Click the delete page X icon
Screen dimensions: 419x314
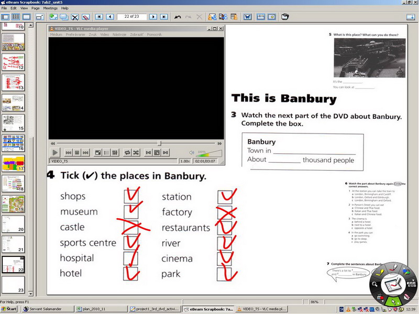pos(75,17)
